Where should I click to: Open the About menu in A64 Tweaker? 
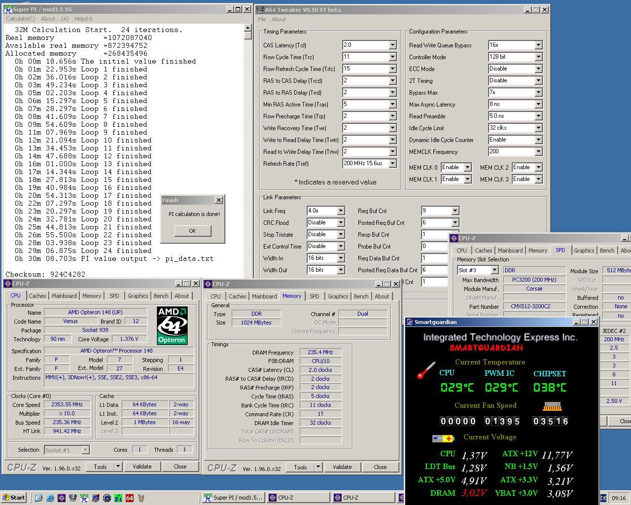tap(279, 19)
